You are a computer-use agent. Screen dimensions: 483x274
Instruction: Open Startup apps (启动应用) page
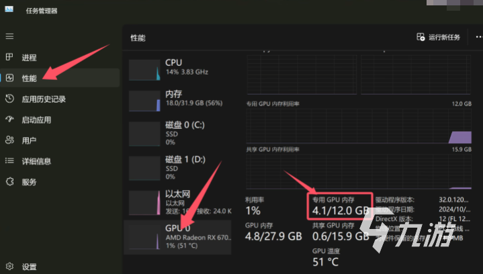point(60,120)
